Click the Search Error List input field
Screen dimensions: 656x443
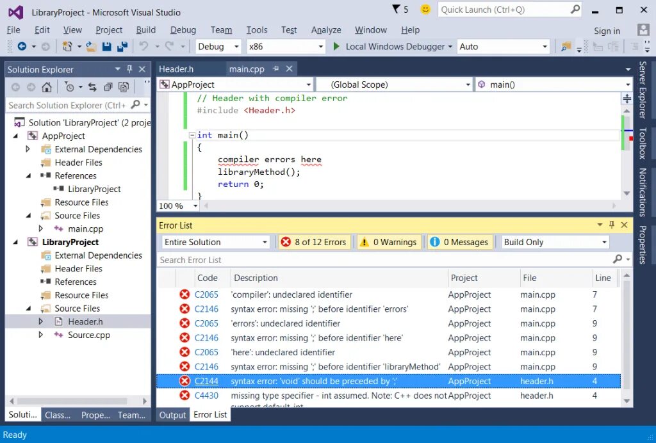tap(385, 259)
